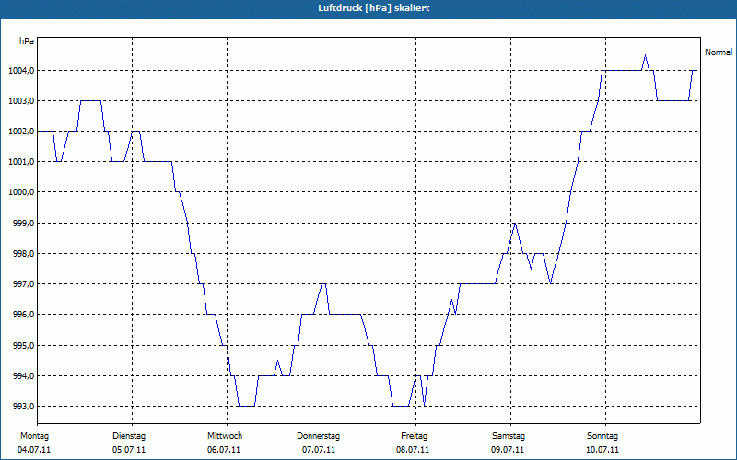Select the 'Mittwoch' day label
The height and width of the screenshot is (460, 737).
point(225,436)
